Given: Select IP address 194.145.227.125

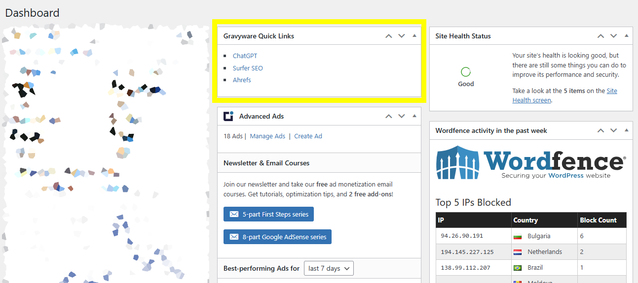Looking at the screenshot, I should [467, 252].
